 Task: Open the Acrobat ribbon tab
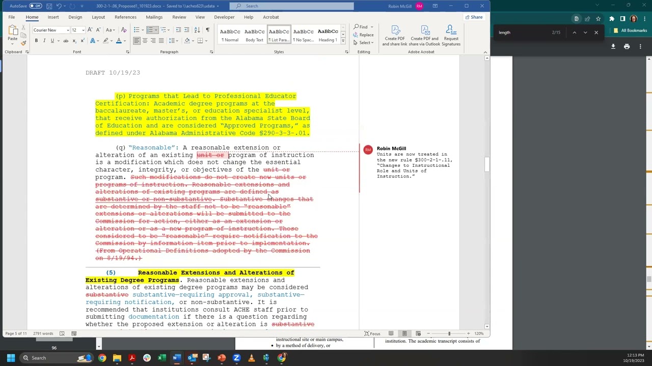point(271,17)
